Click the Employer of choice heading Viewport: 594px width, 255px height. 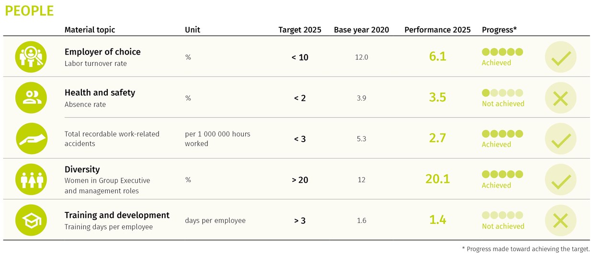(103, 52)
